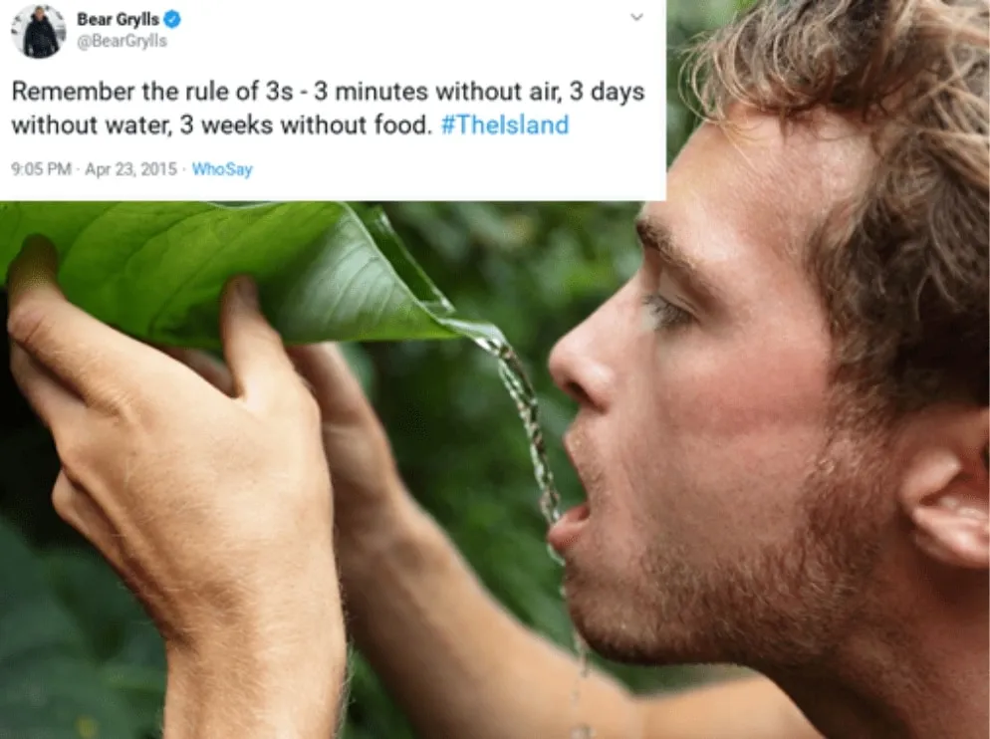Click the blue verified badge
990x739 pixels.
pos(172,20)
